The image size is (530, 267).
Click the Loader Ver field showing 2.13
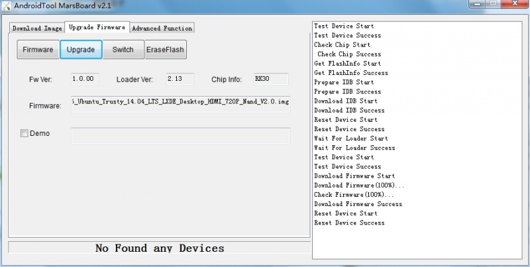(x=180, y=79)
